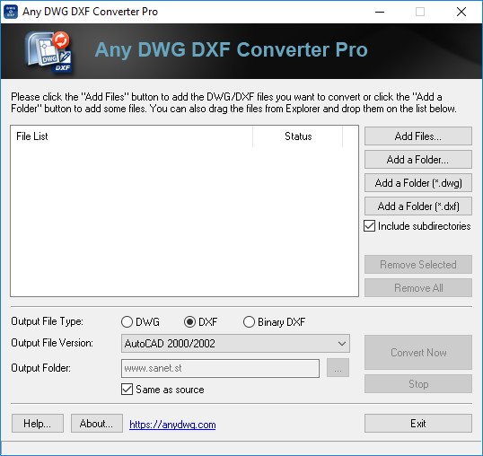This screenshot has height=456, width=483.
Task: Click the dropdown arrow beside AutoCAD 2000/2002
Action: click(342, 343)
